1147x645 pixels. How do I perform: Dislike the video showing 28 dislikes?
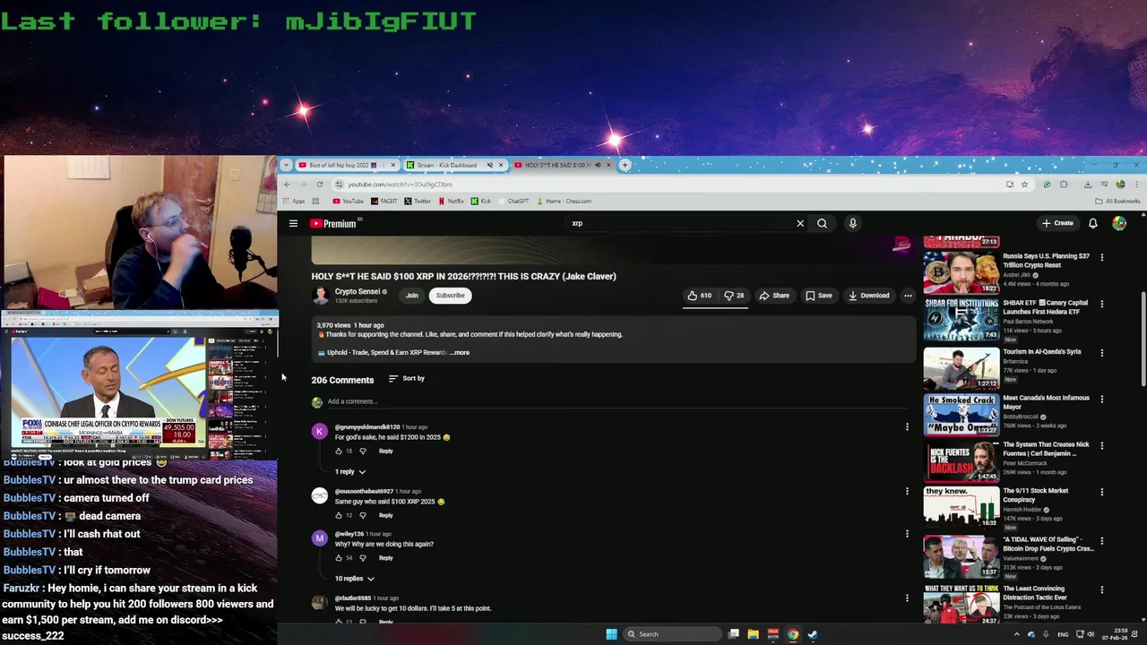click(734, 296)
